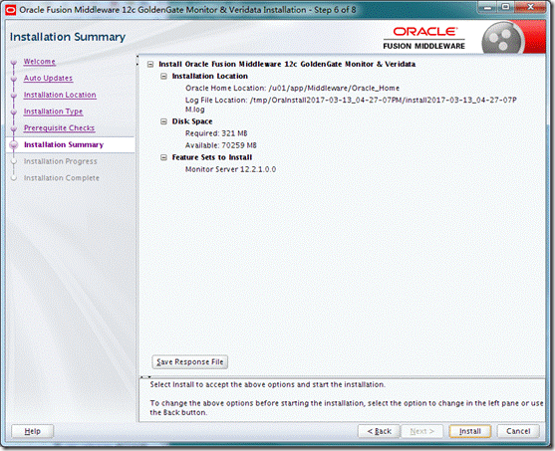Click the Install button

point(469,431)
